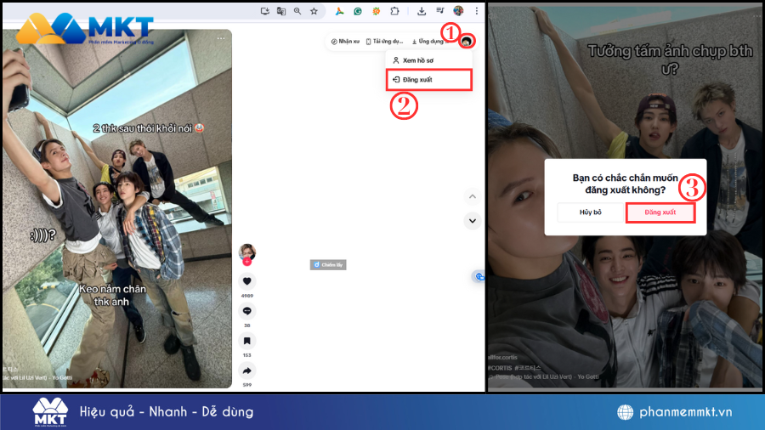Open comments via speech bubble icon
This screenshot has height=430, width=765.
tap(247, 311)
